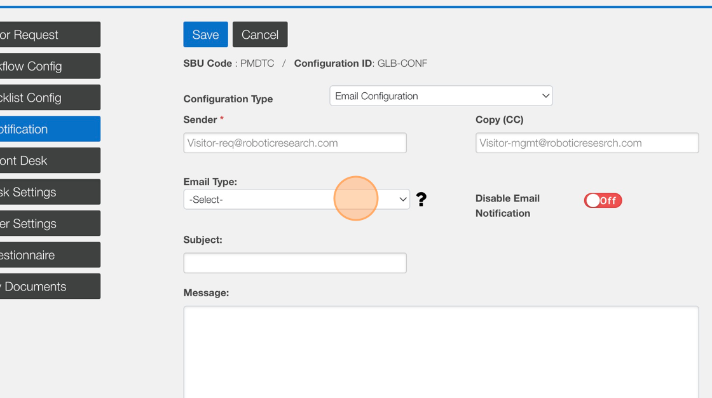Click the Sender email field

pos(295,143)
